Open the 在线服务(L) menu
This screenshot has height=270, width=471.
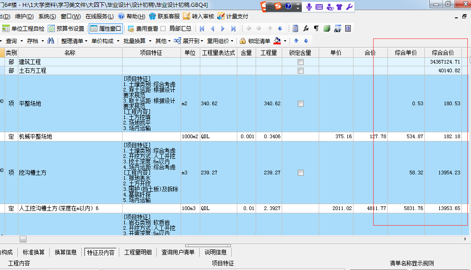99,16
